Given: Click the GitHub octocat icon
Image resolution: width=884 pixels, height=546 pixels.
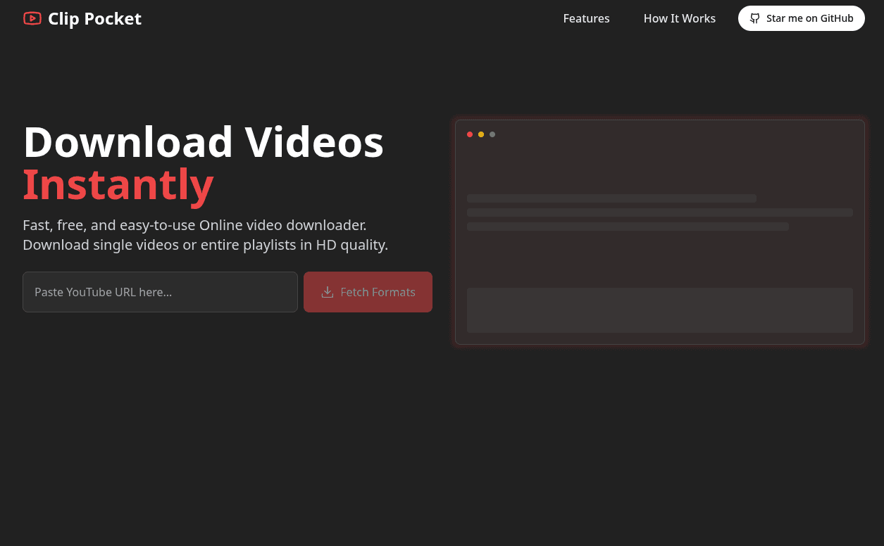Looking at the screenshot, I should [754, 18].
